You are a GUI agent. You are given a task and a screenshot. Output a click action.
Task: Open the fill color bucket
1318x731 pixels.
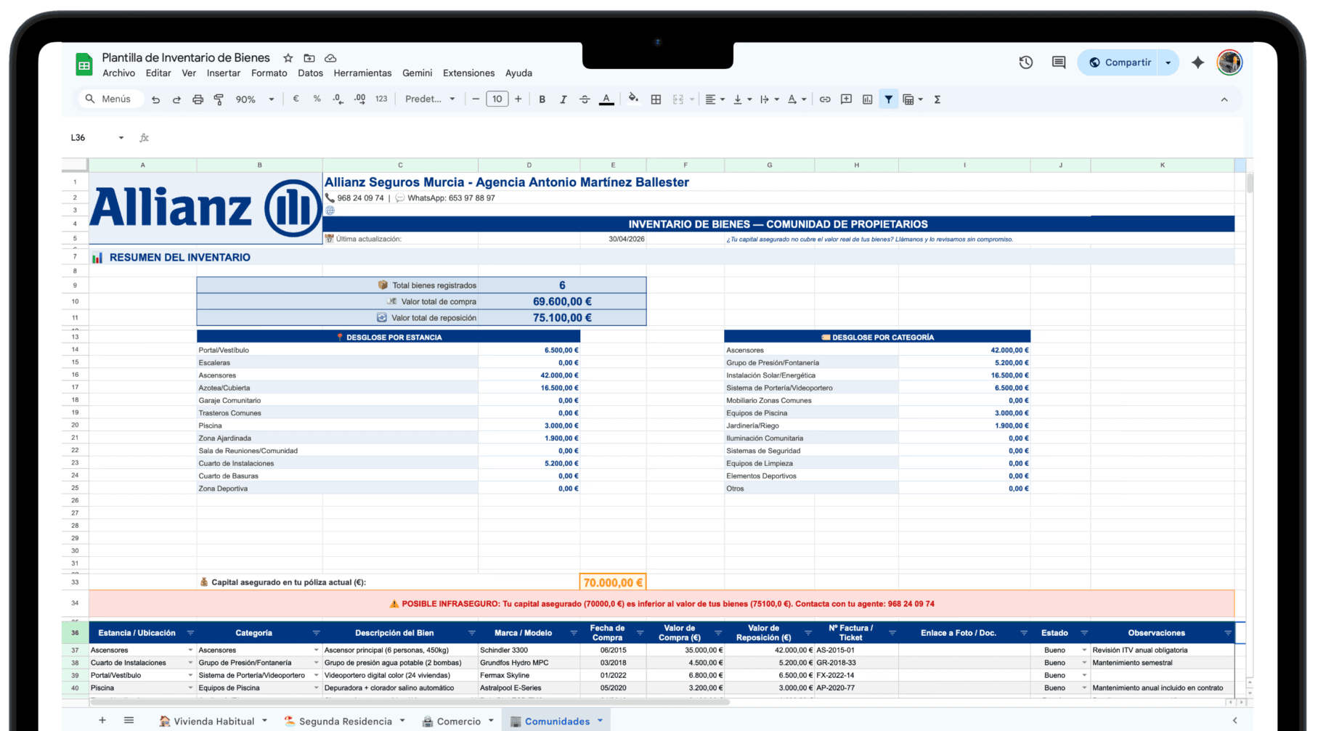click(633, 99)
